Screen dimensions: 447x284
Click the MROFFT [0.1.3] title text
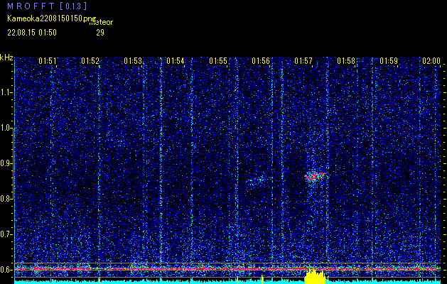pyautogui.click(x=47, y=6)
